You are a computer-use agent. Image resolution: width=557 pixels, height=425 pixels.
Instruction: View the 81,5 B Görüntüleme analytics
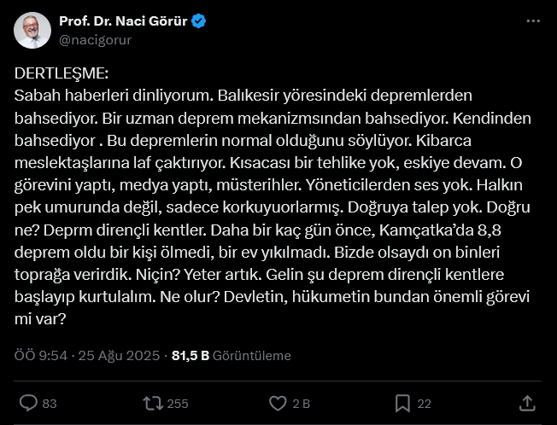click(231, 356)
